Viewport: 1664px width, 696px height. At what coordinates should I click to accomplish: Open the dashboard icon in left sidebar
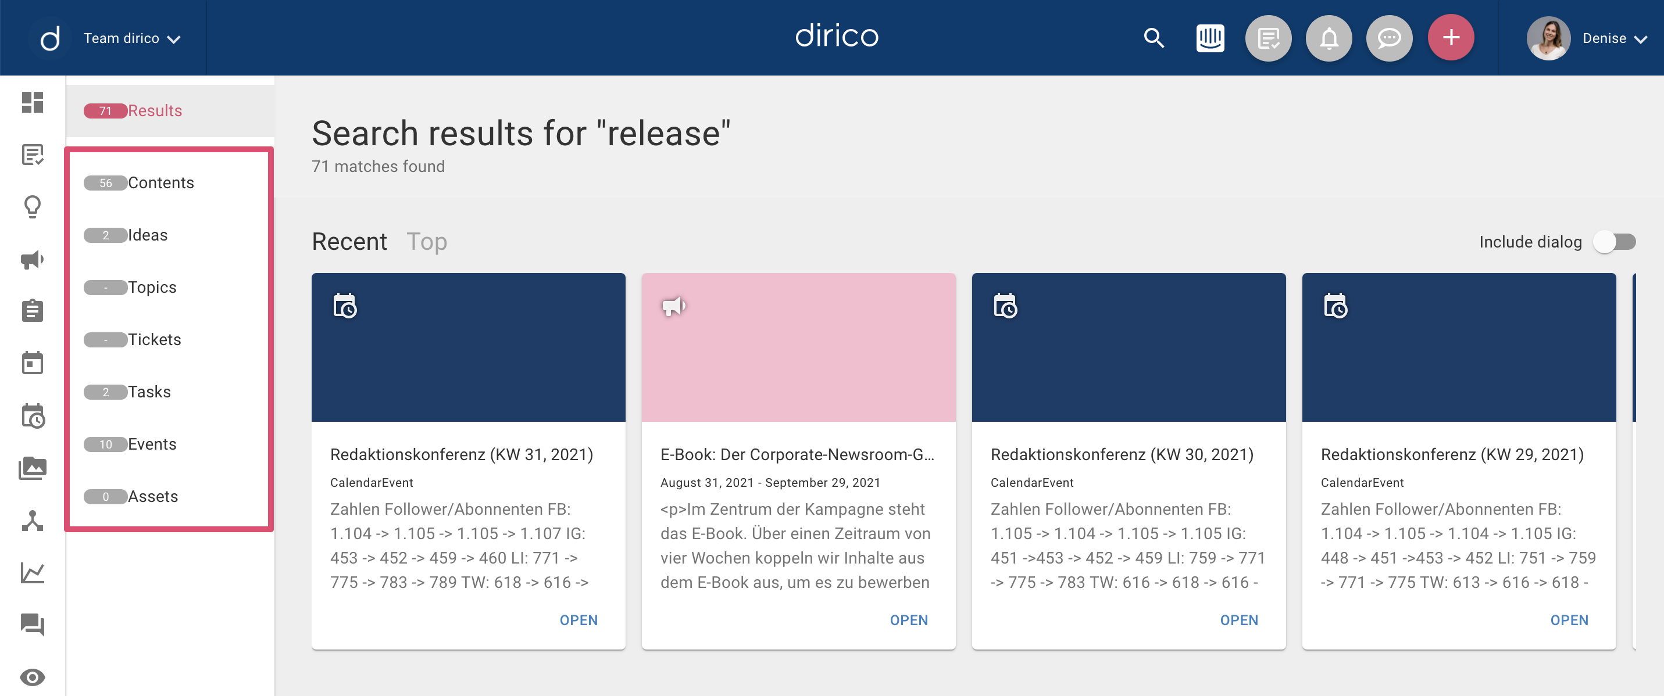coord(33,102)
